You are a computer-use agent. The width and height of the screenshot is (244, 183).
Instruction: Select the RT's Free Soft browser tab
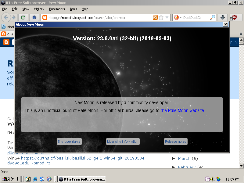pyautogui.click(x=8, y=34)
